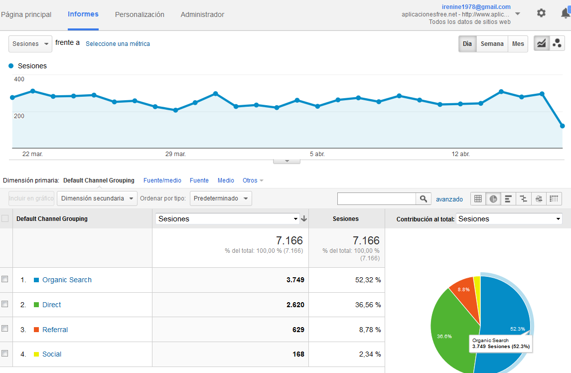Select the pie chart percentage view
Image resolution: width=571 pixels, height=373 pixels.
coord(493,198)
